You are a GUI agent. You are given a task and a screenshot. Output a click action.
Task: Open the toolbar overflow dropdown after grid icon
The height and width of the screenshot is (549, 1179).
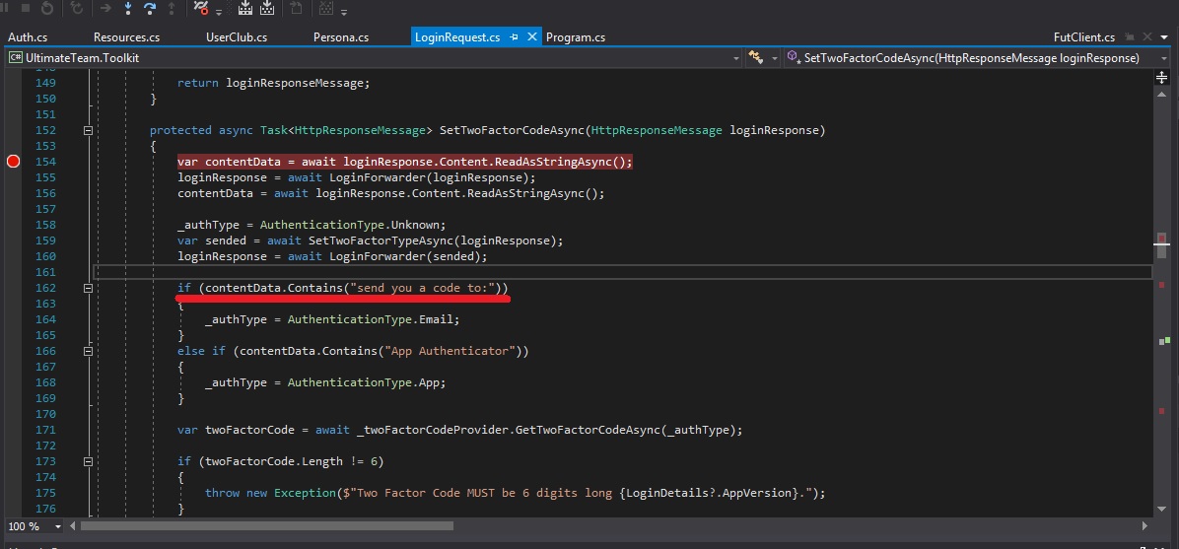coord(344,12)
